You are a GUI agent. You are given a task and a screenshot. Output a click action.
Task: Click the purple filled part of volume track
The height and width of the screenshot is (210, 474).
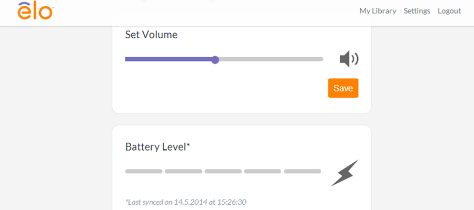click(x=168, y=59)
